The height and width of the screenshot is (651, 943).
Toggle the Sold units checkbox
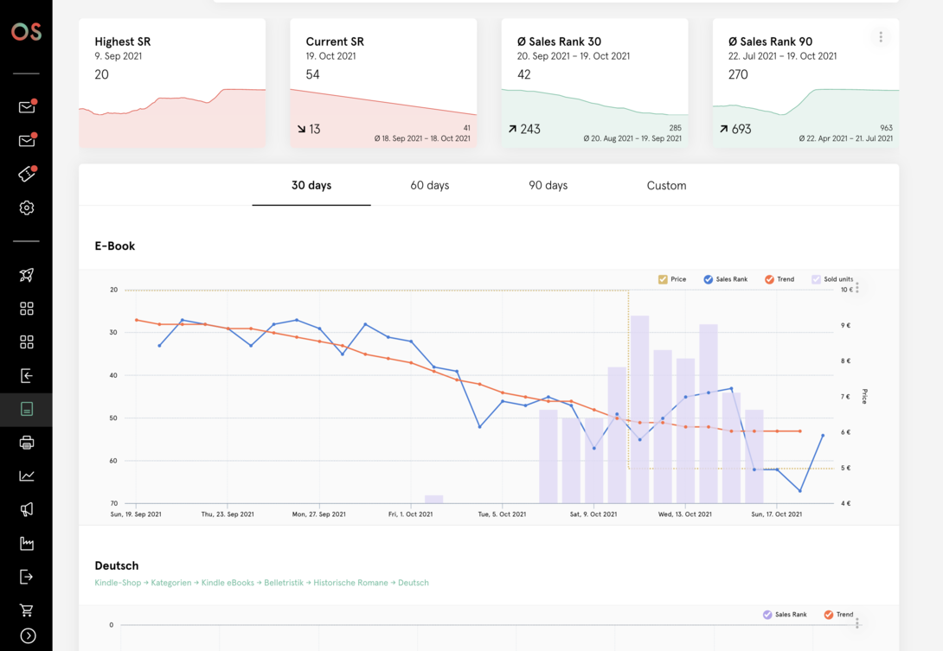(816, 279)
